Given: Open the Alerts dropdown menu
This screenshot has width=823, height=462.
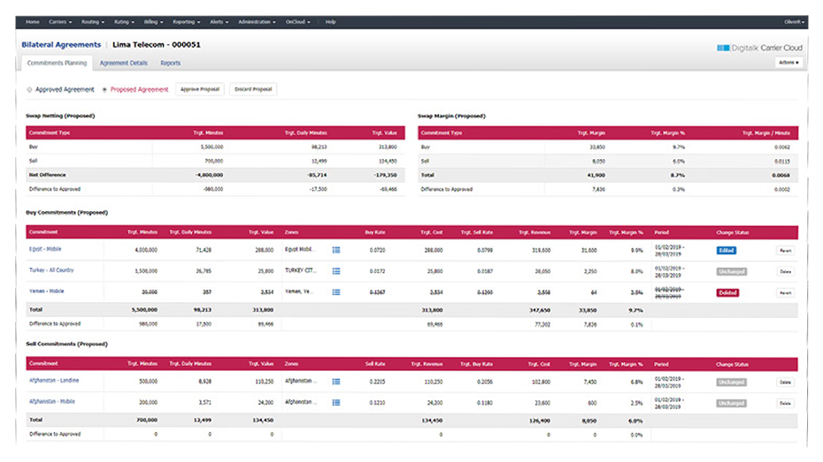Looking at the screenshot, I should pyautogui.click(x=219, y=22).
